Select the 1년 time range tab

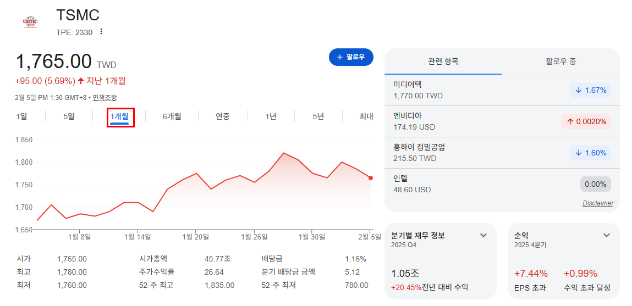click(271, 116)
